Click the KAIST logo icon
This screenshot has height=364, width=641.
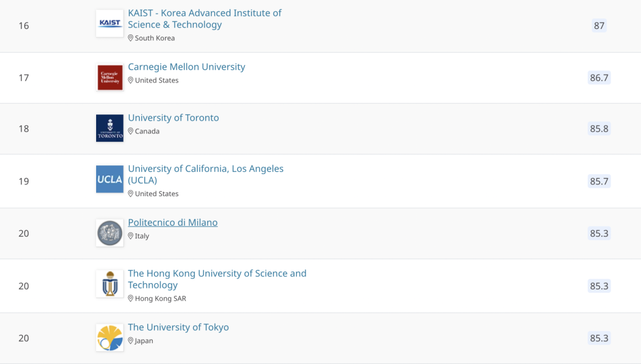click(110, 24)
